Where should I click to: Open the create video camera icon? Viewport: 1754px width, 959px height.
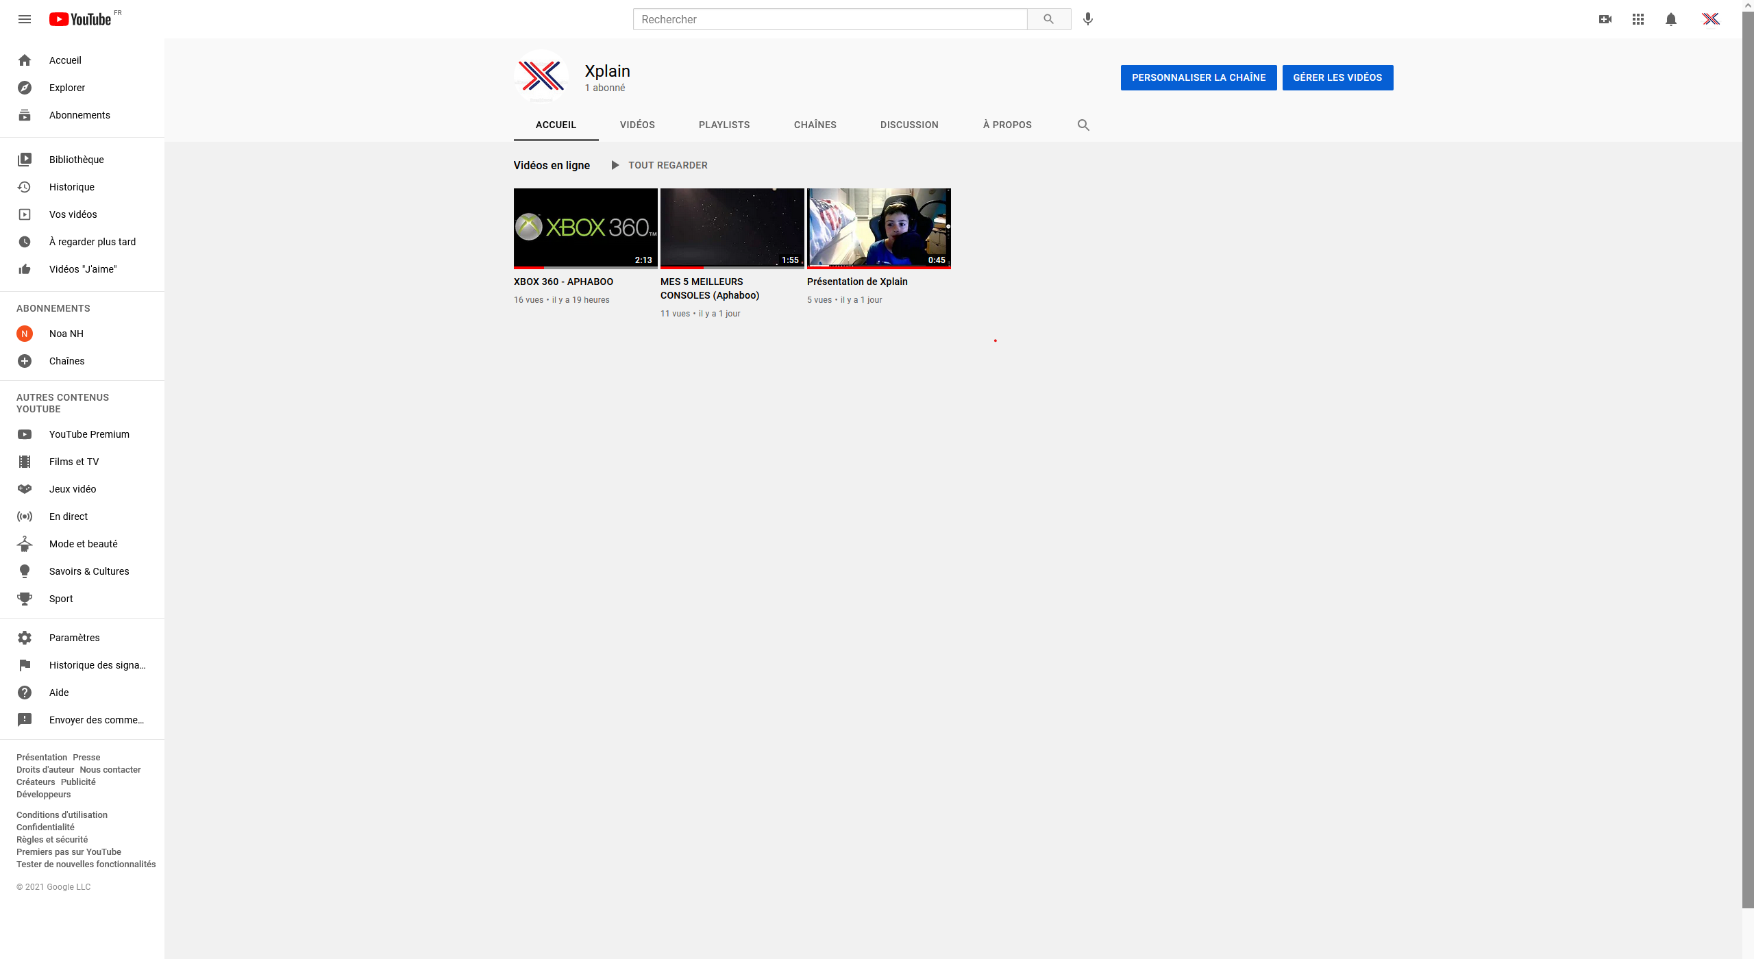click(1605, 19)
